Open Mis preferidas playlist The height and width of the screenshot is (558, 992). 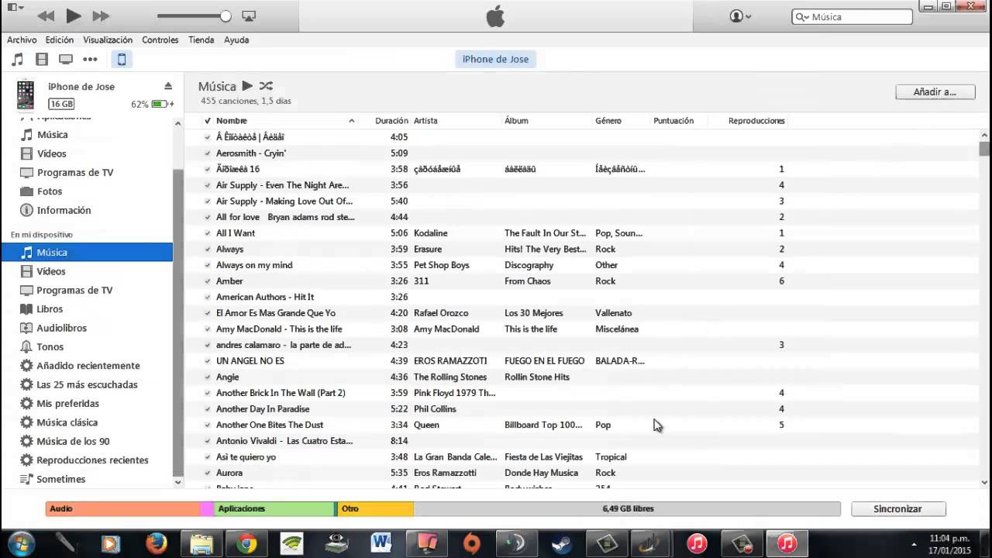tap(67, 403)
